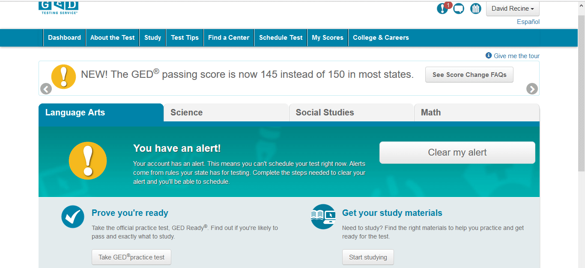
Task: Switch to the Math tab
Action: 477,112
